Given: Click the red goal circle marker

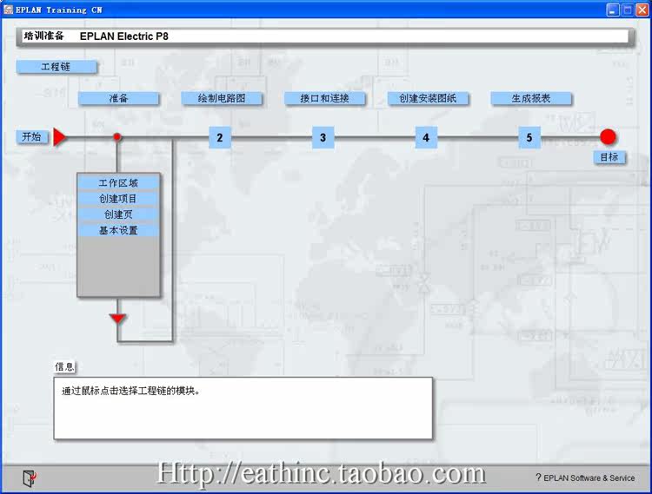Looking at the screenshot, I should point(608,137).
